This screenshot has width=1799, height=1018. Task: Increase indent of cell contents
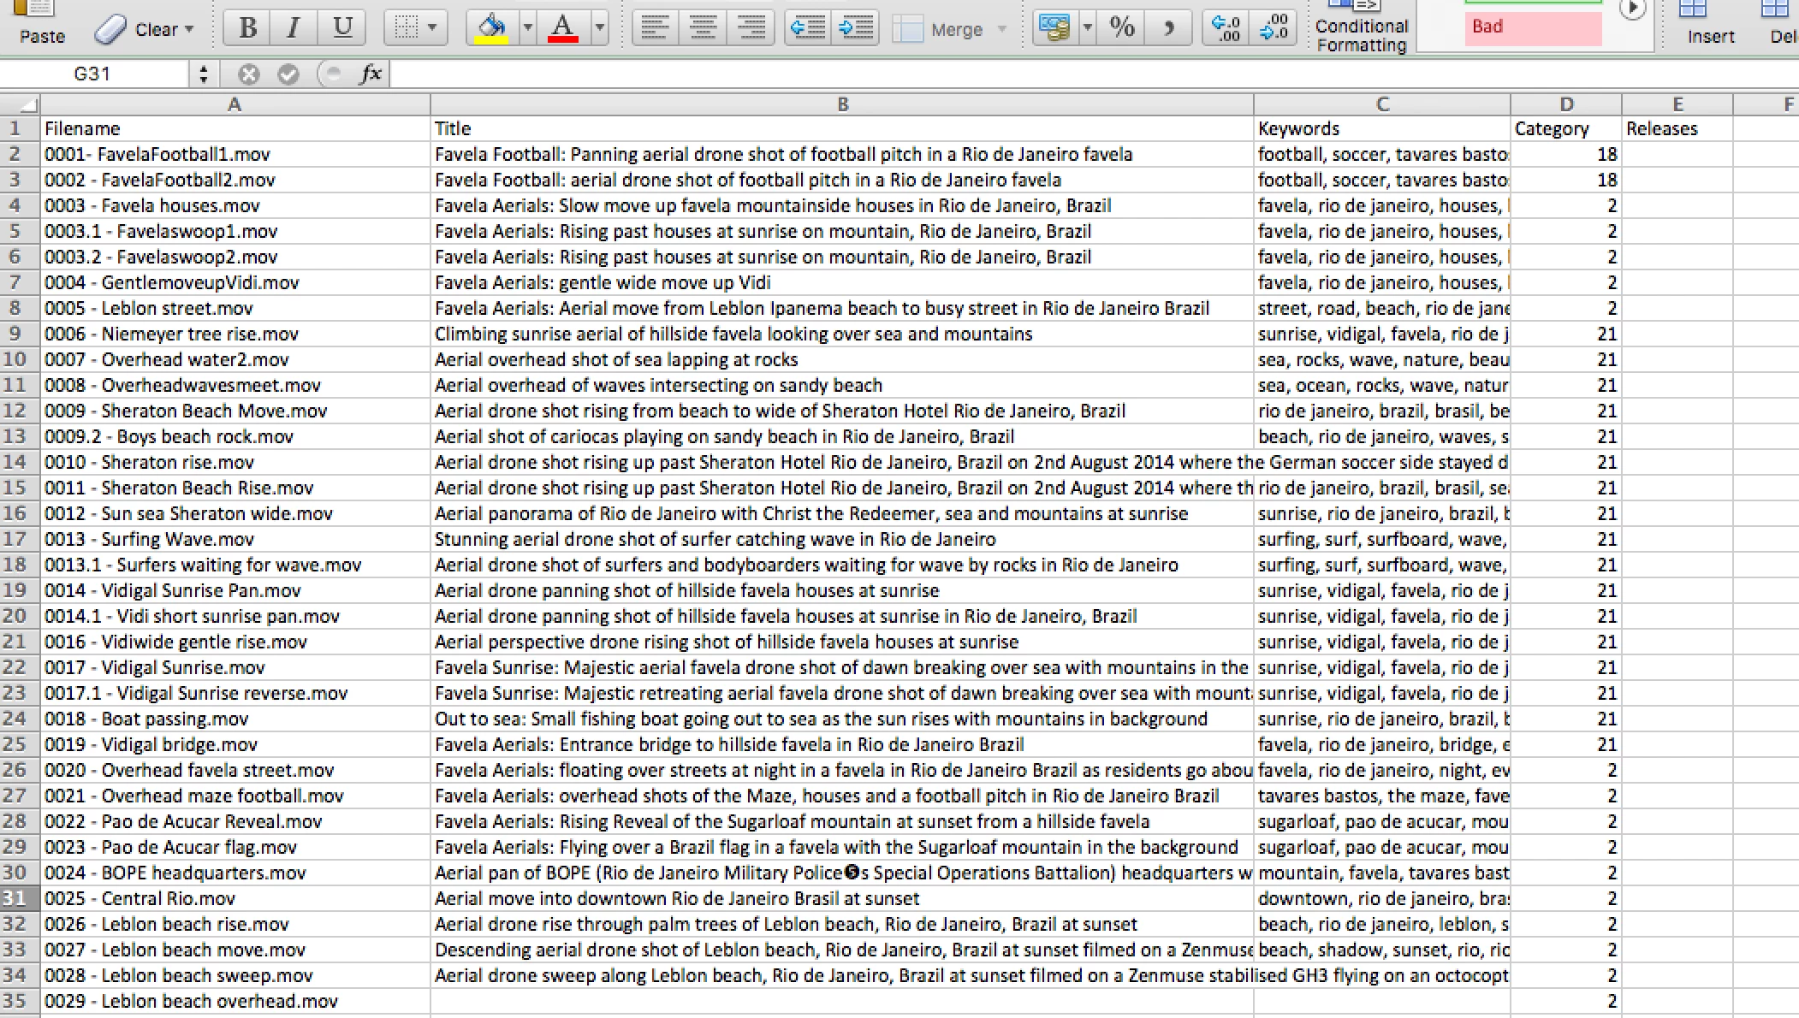point(855,28)
